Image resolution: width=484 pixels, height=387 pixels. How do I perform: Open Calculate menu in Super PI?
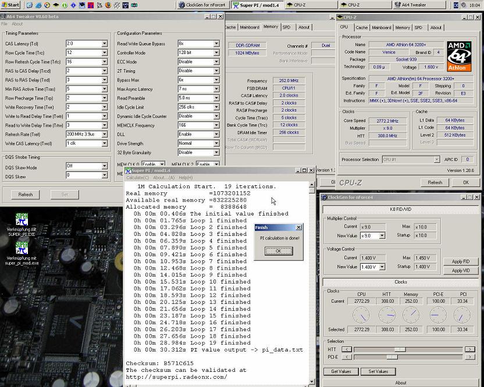(x=138, y=177)
